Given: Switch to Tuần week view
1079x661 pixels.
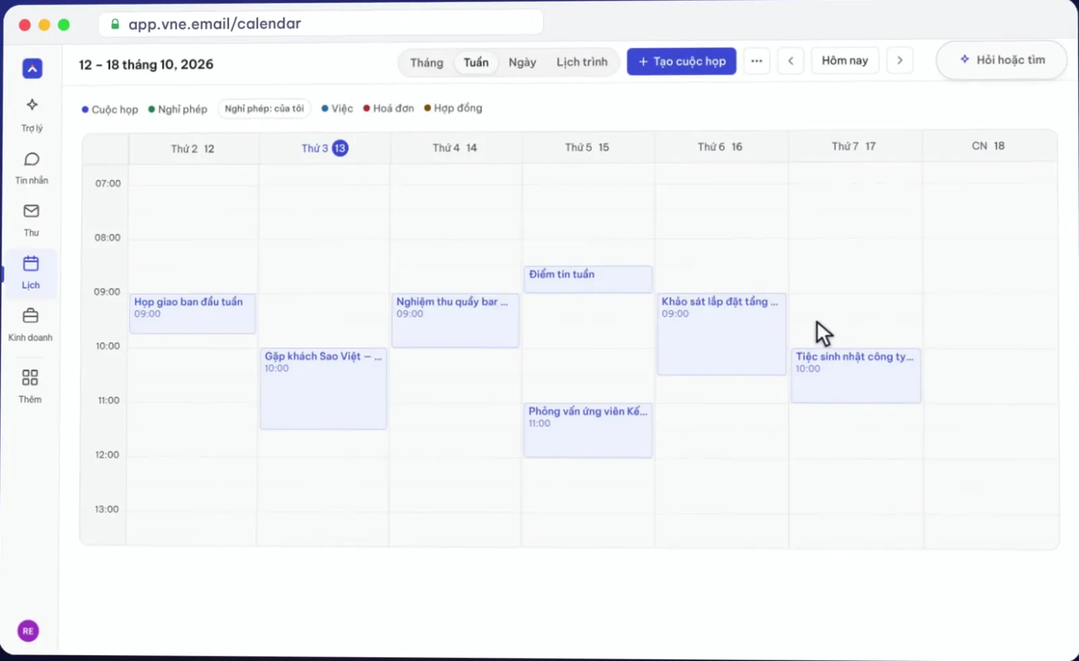Looking at the screenshot, I should coord(476,62).
